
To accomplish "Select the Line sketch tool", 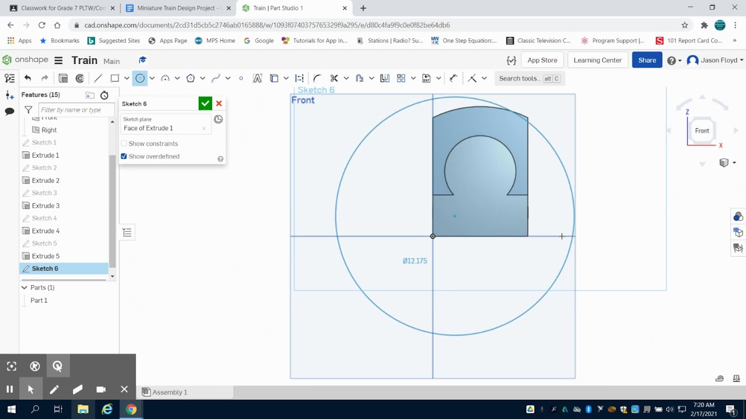I will 98,78.
